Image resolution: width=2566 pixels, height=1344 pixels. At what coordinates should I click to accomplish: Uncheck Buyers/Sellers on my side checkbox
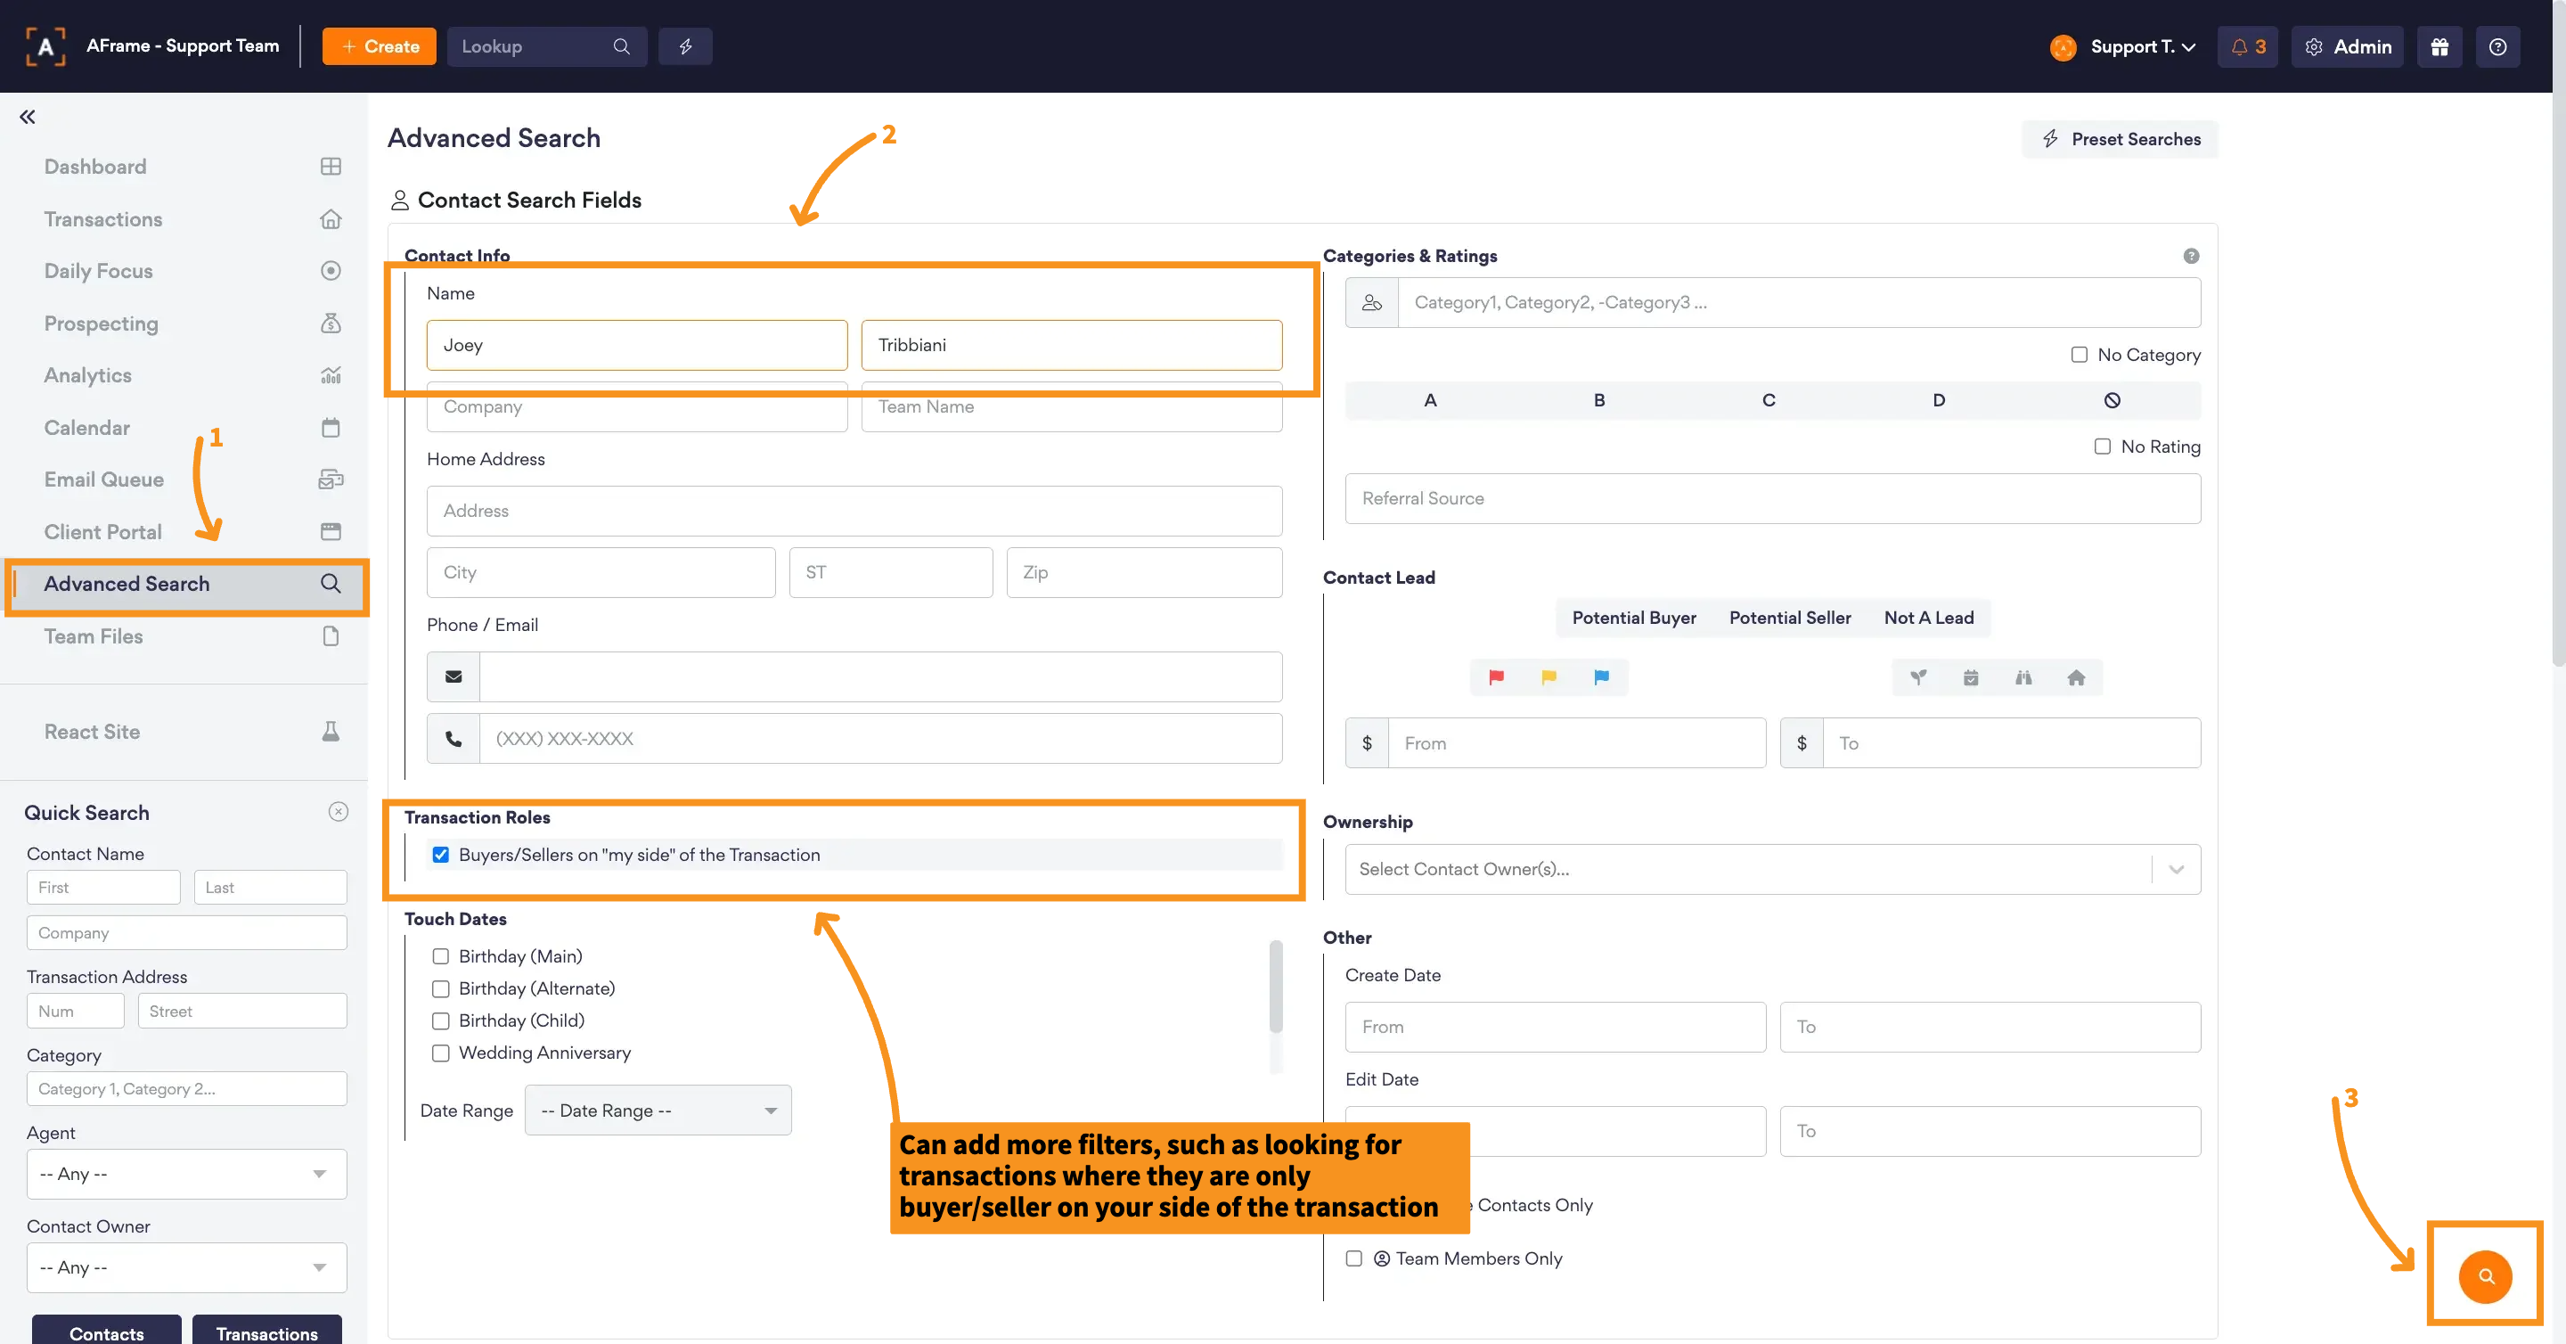440,855
